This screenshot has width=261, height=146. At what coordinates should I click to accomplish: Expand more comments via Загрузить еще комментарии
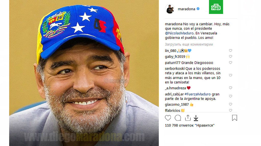point(189,44)
